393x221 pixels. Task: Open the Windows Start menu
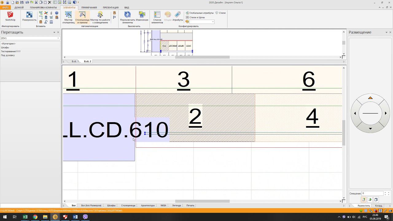(x=5, y=217)
